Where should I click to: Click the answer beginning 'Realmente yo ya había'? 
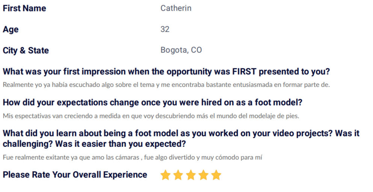pyautogui.click(x=166, y=85)
